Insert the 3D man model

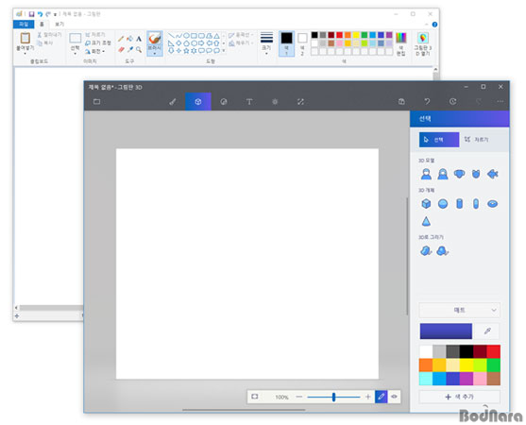[x=426, y=174]
